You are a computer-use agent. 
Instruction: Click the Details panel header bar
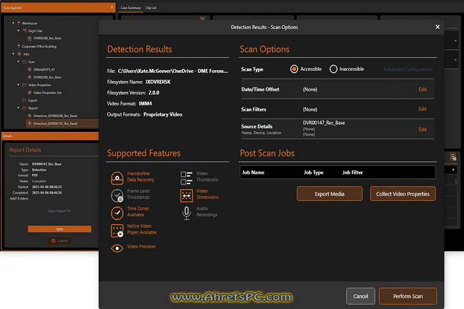pos(50,136)
